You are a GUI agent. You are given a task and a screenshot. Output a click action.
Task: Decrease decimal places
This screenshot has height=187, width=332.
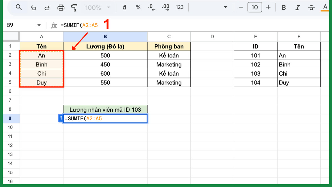pyautogui.click(x=152, y=7)
